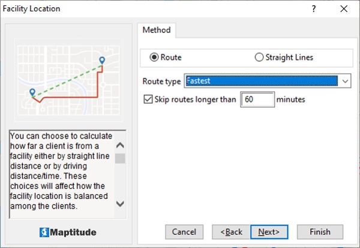
Task: Click the lower-left blue map pin
Action: tap(32, 92)
